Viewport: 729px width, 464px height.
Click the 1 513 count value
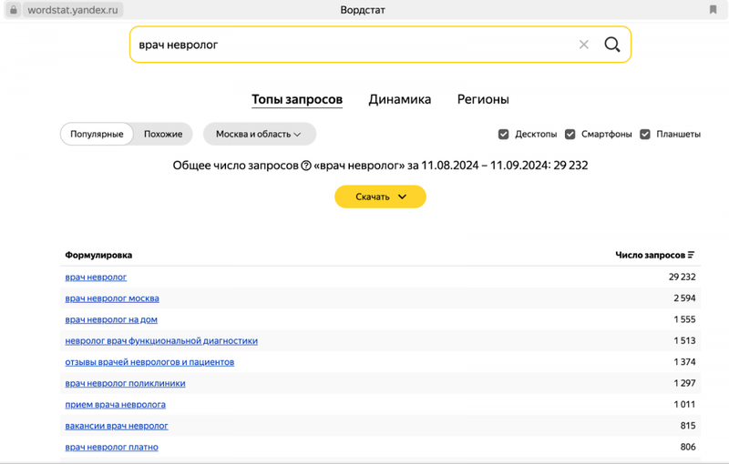[684, 341]
